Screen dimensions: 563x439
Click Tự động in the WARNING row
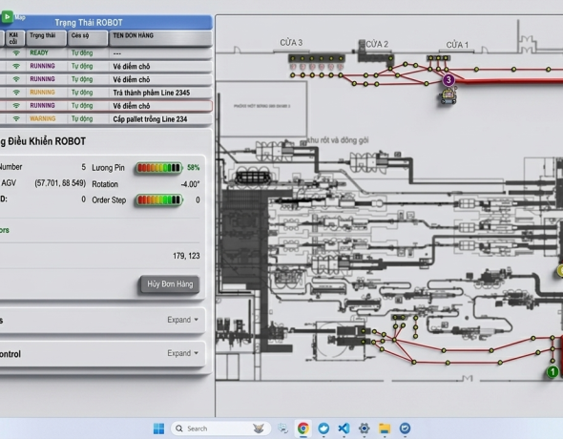pos(82,118)
